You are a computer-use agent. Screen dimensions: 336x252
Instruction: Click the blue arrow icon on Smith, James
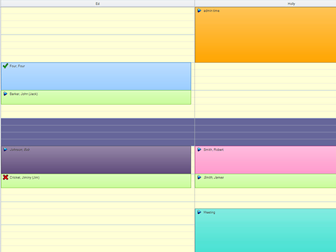pos(199,177)
